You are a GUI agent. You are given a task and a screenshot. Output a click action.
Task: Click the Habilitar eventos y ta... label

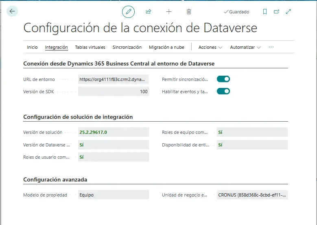(185, 92)
